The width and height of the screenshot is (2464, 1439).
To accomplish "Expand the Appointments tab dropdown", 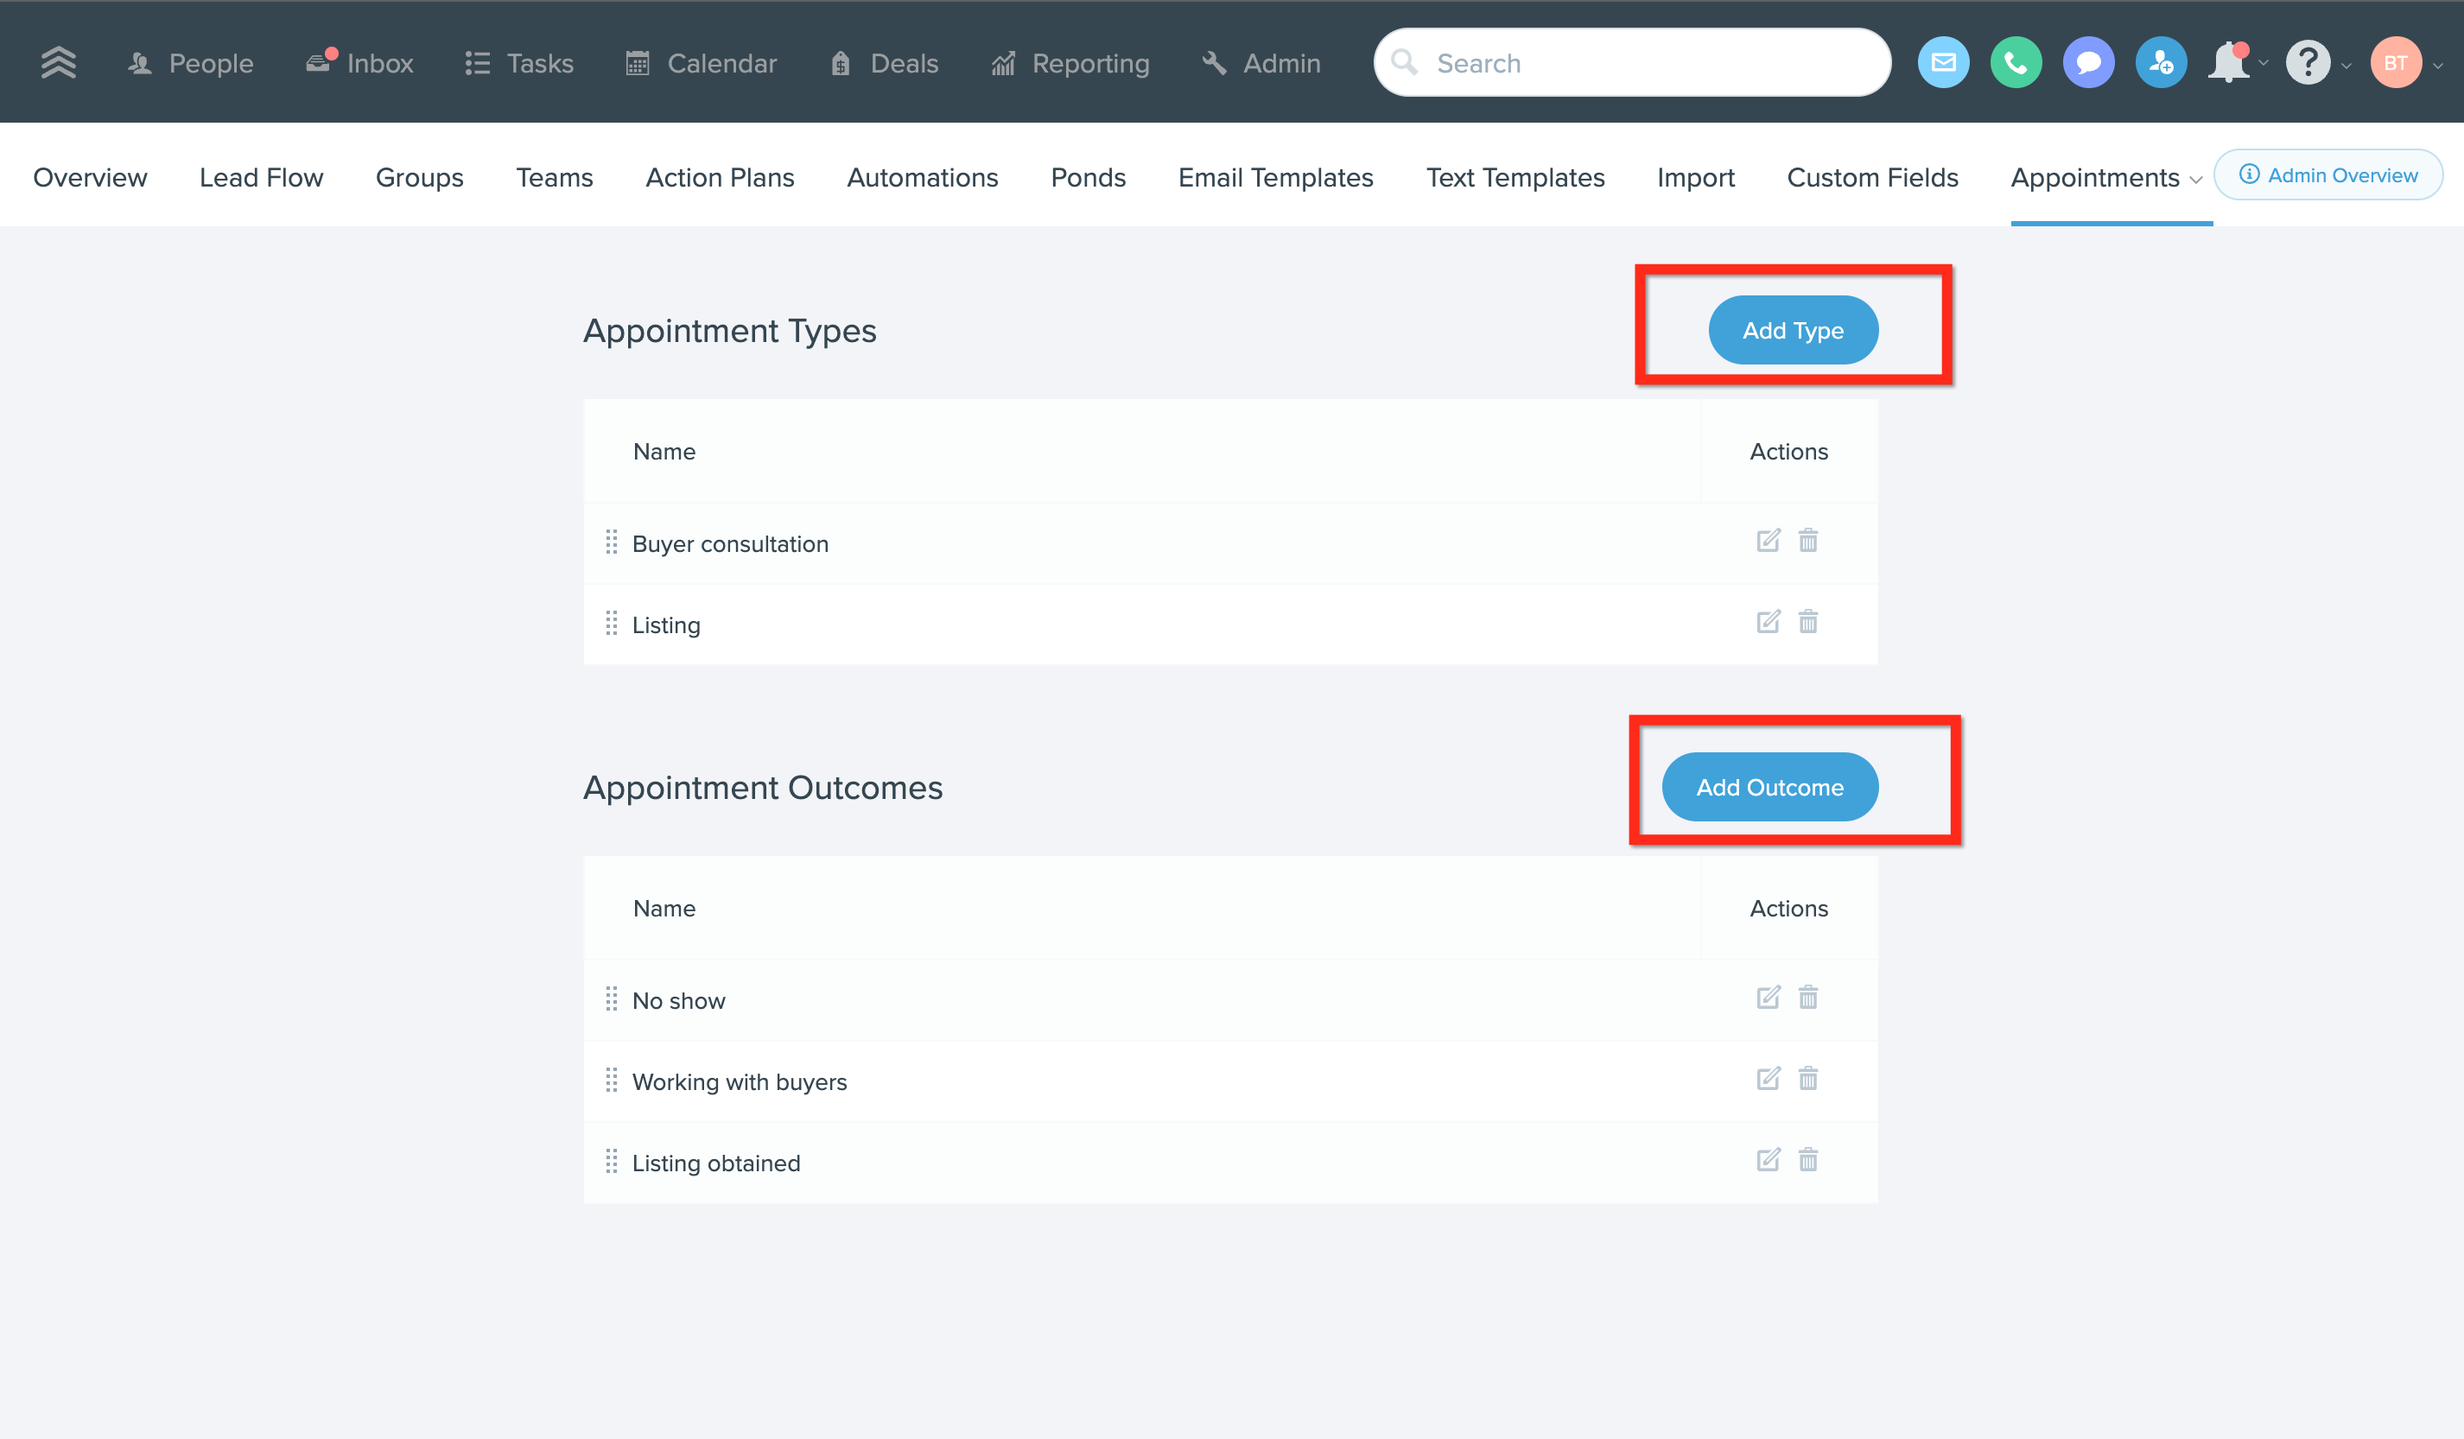I will click(x=2195, y=179).
